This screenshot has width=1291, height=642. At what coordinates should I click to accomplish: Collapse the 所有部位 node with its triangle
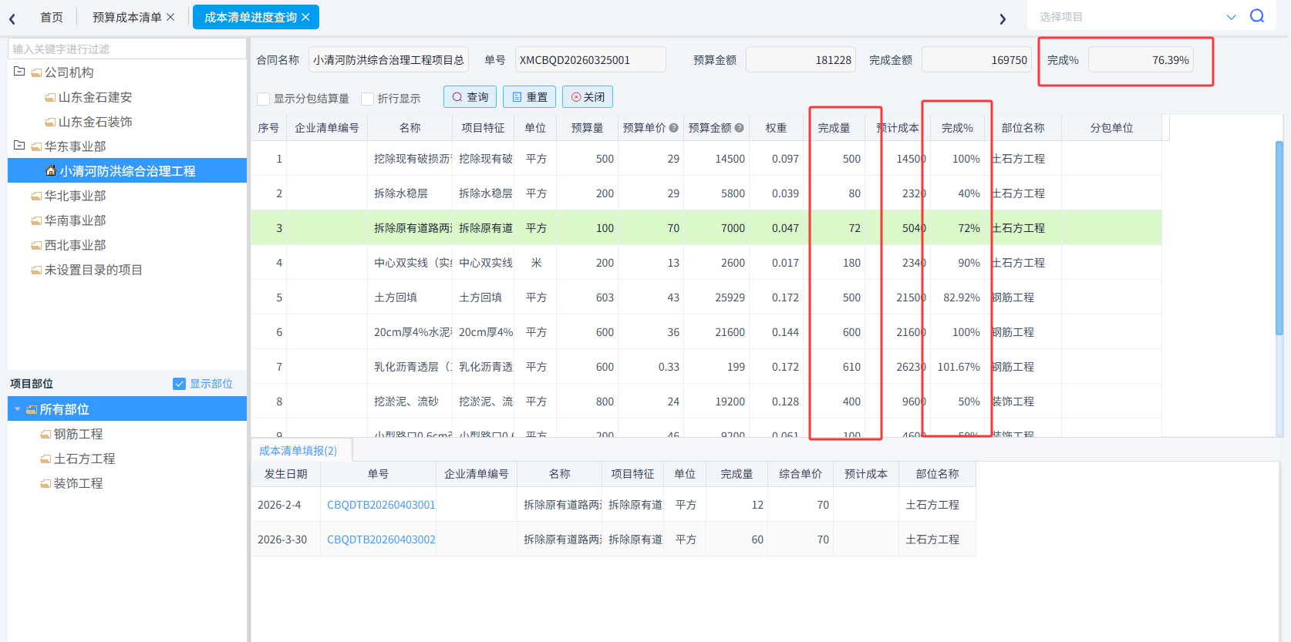[x=17, y=409]
